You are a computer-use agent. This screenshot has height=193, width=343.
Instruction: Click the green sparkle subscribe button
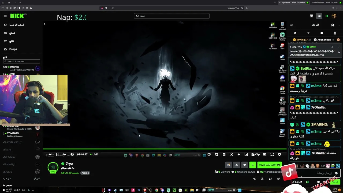click(x=253, y=165)
